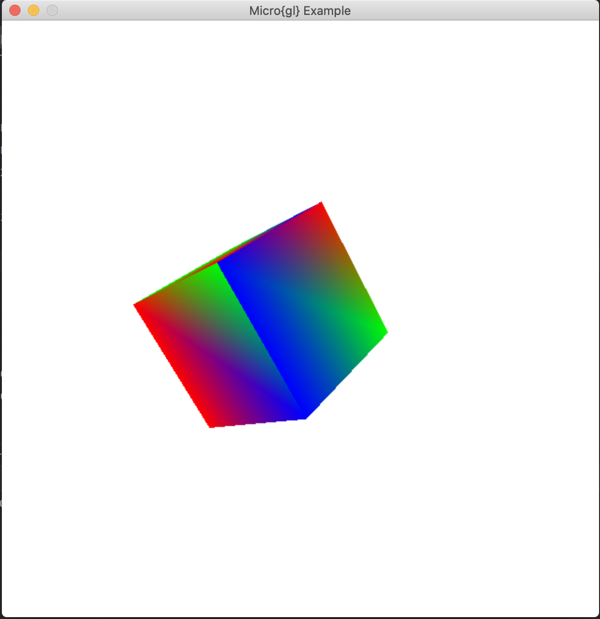Viewport: 600px width, 619px height.
Task: Click the yellow traffic-light button
Action: (x=32, y=10)
